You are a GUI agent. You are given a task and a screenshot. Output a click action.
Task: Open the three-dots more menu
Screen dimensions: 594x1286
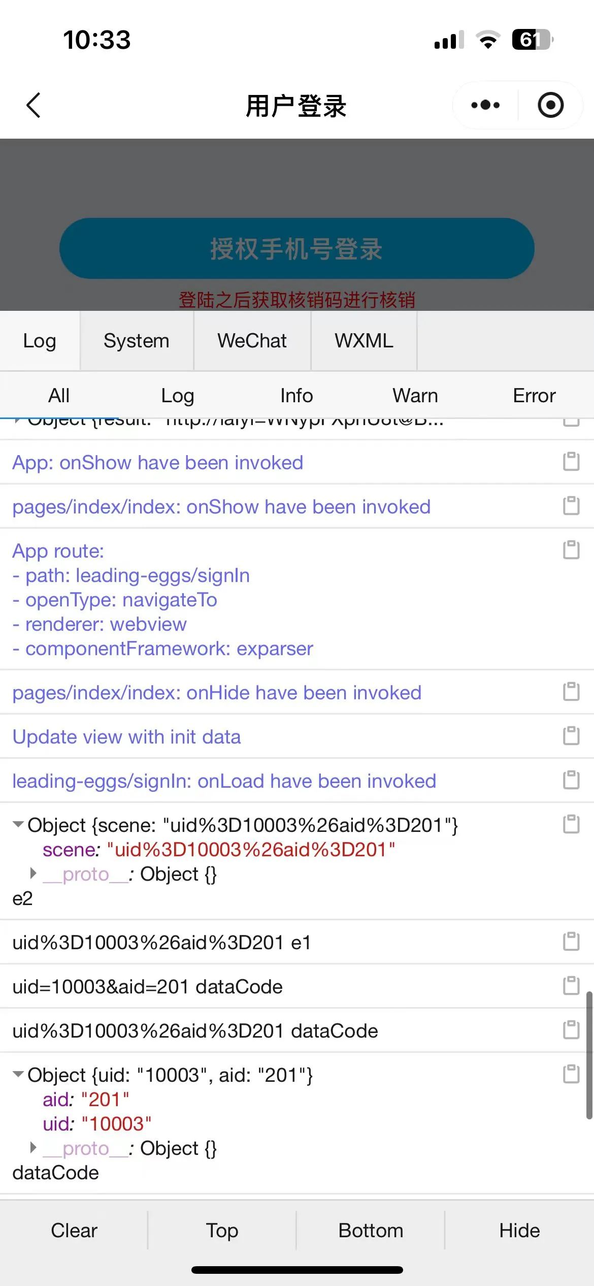click(485, 105)
